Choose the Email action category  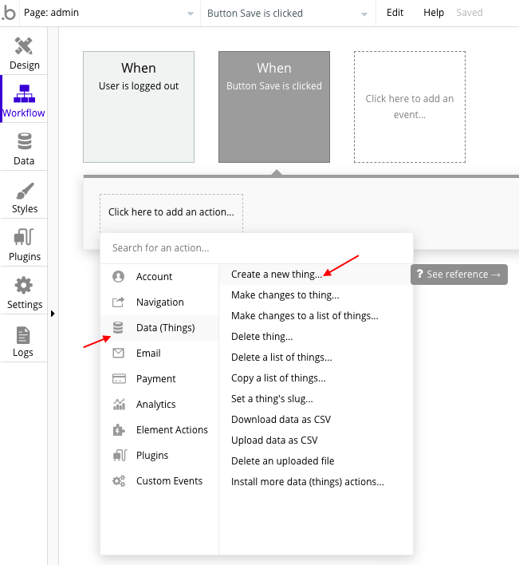point(159,353)
